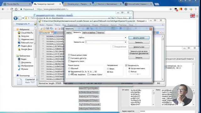201x113 pixels.
Task: Select the Расширенный search mode
Action: (69, 72)
